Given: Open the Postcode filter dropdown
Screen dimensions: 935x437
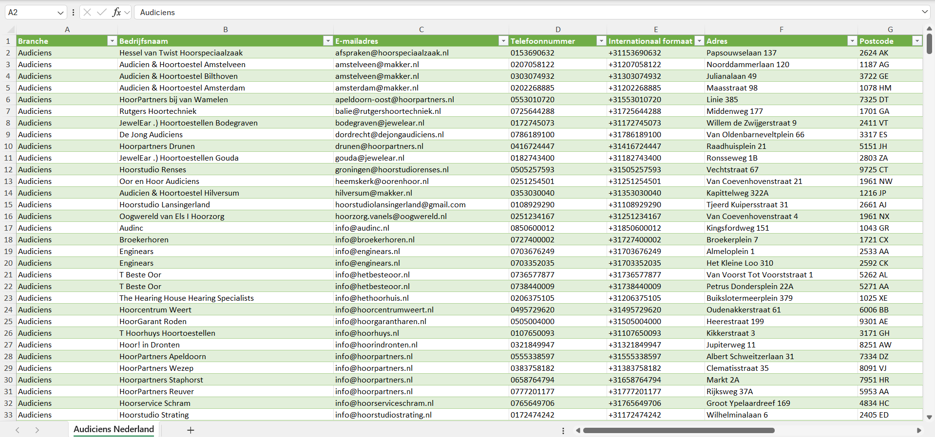Looking at the screenshot, I should coord(917,41).
